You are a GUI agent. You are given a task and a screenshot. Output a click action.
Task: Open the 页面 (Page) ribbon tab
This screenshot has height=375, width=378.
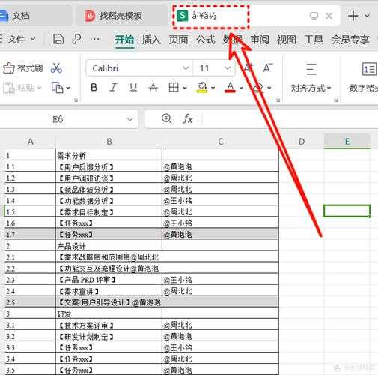pyautogui.click(x=178, y=40)
